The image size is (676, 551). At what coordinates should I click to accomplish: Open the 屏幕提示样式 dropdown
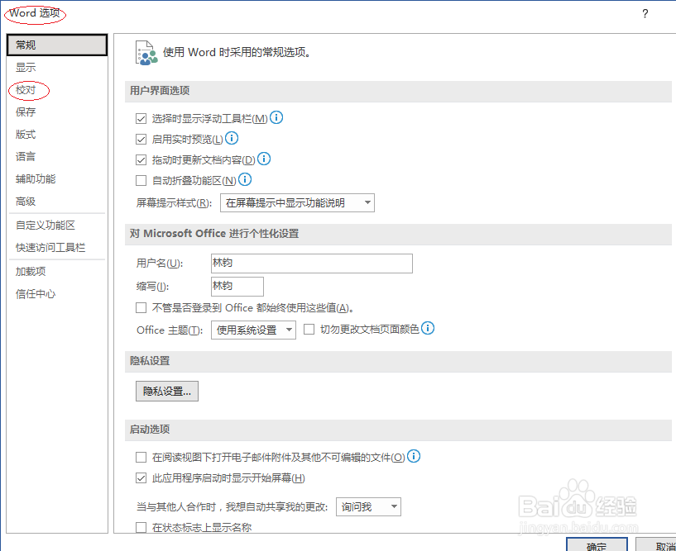298,202
